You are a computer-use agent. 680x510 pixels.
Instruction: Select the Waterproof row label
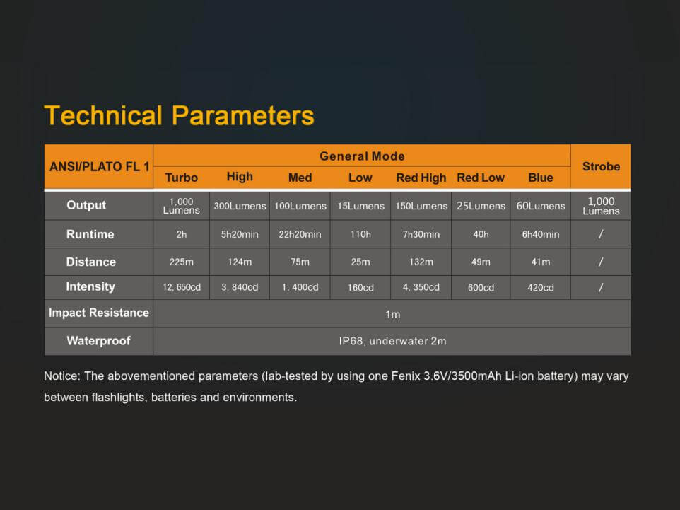pyautogui.click(x=98, y=340)
